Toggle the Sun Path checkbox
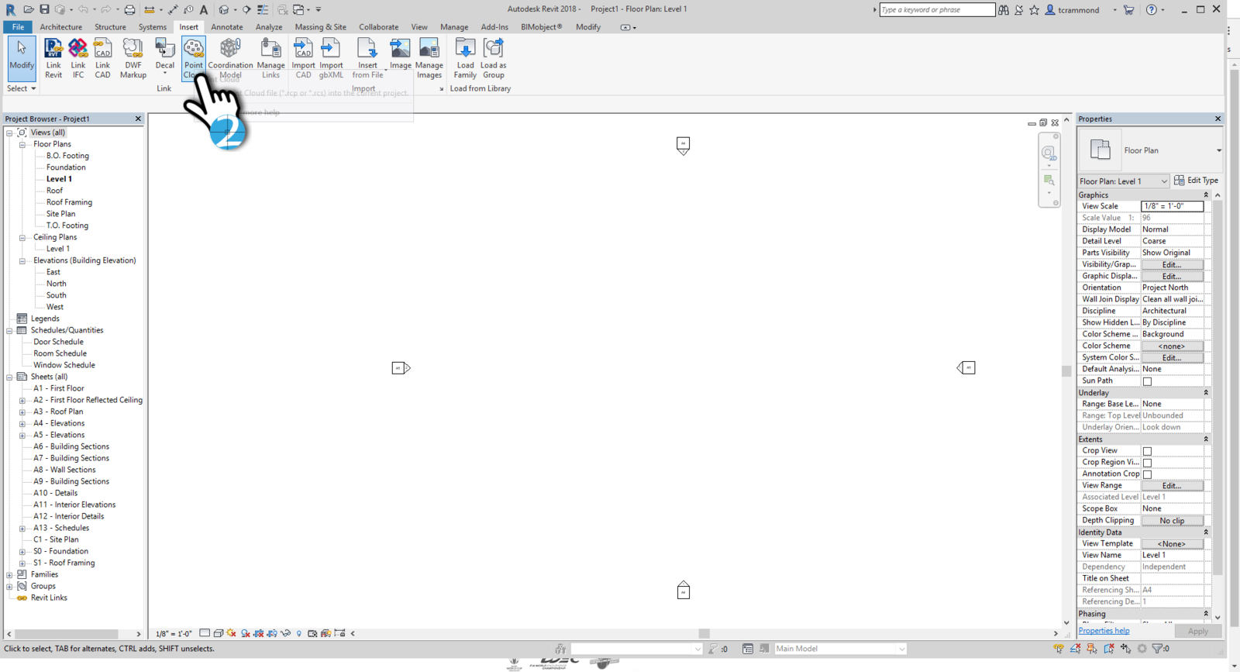This screenshot has height=672, width=1240. [x=1147, y=381]
